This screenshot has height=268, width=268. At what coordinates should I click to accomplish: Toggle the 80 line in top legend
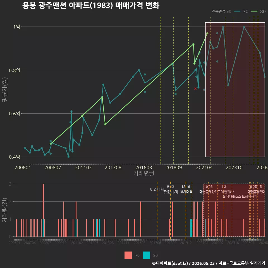[258, 11]
